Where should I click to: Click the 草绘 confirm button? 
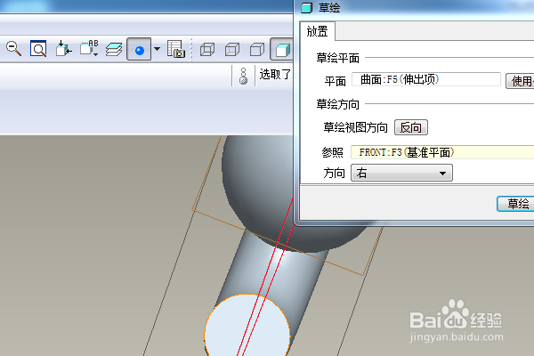click(516, 204)
